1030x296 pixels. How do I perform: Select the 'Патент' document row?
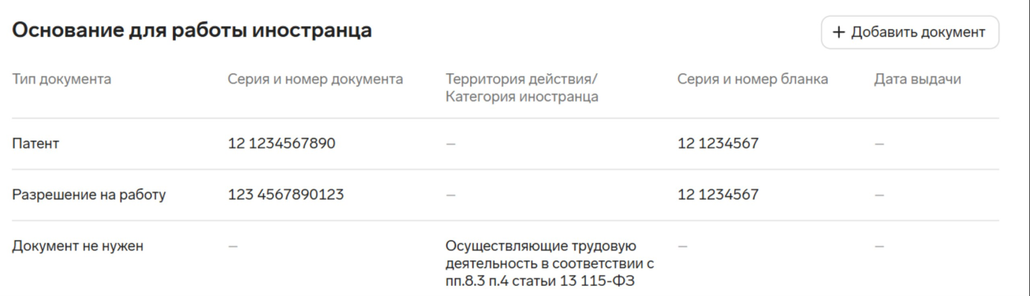pyautogui.click(x=36, y=144)
